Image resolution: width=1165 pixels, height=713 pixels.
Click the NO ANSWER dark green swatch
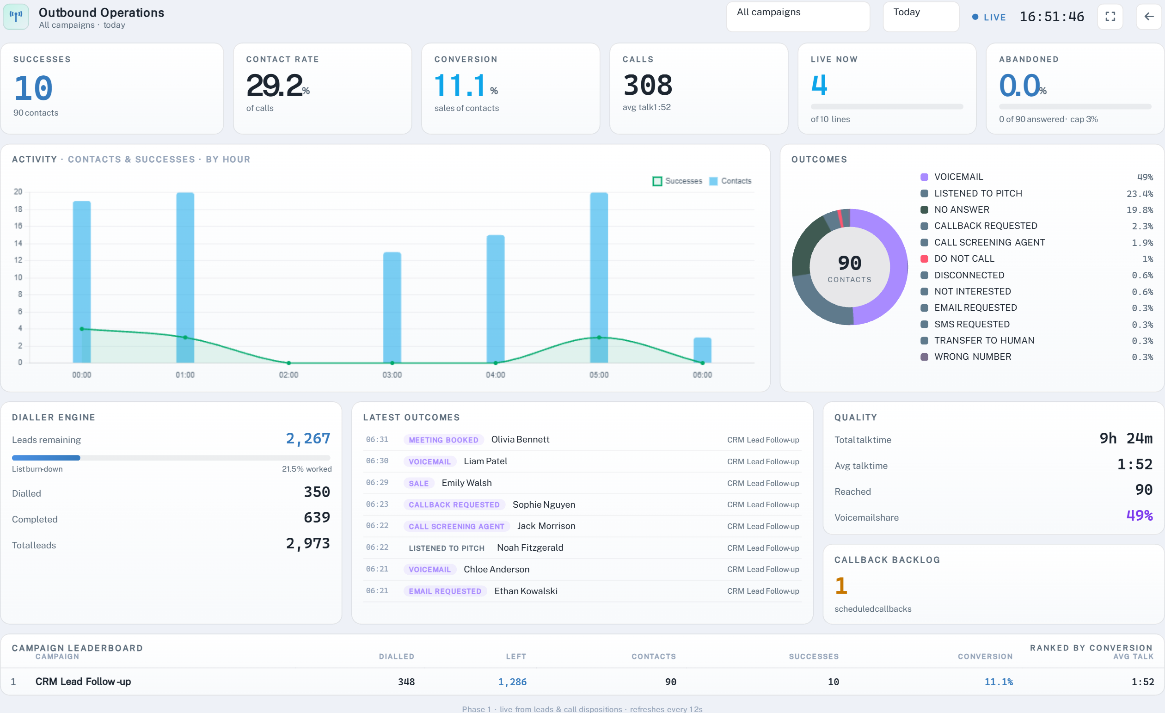point(924,209)
